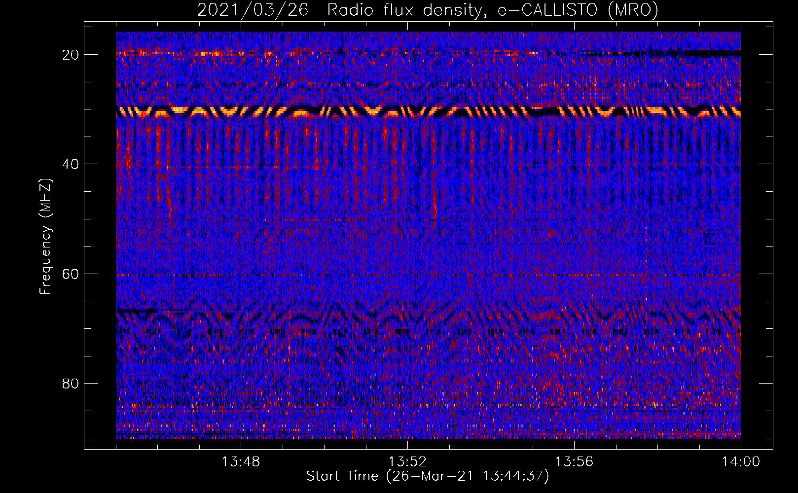Click the wavy dark band near 67 MHz
Screen dimensions: 798x493
pyautogui.click(x=428, y=316)
